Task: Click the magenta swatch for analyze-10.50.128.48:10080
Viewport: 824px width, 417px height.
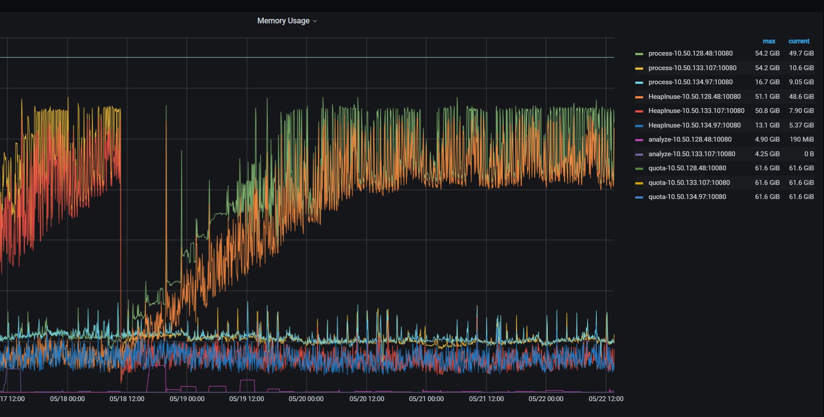Action: (639, 140)
